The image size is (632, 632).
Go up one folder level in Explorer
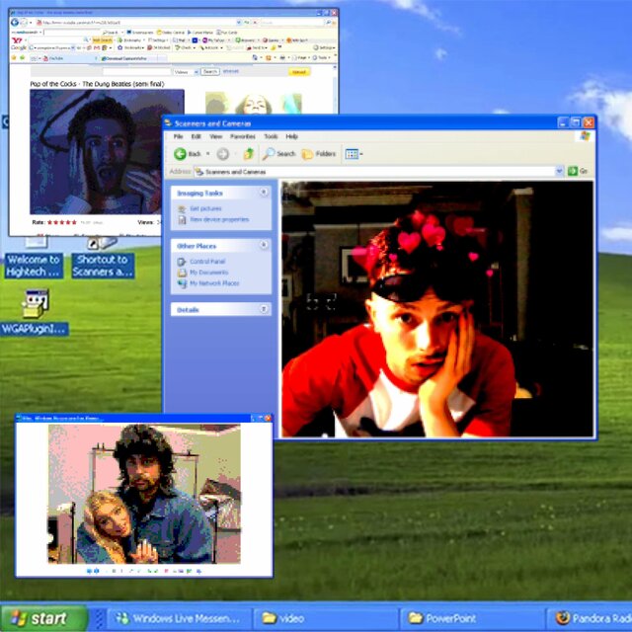[248, 154]
